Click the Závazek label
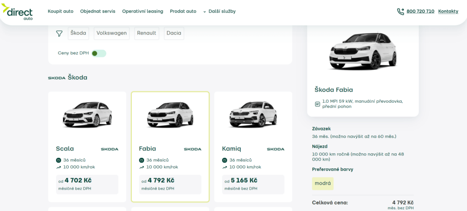Viewport: 467px width, 211px height. pos(322,129)
